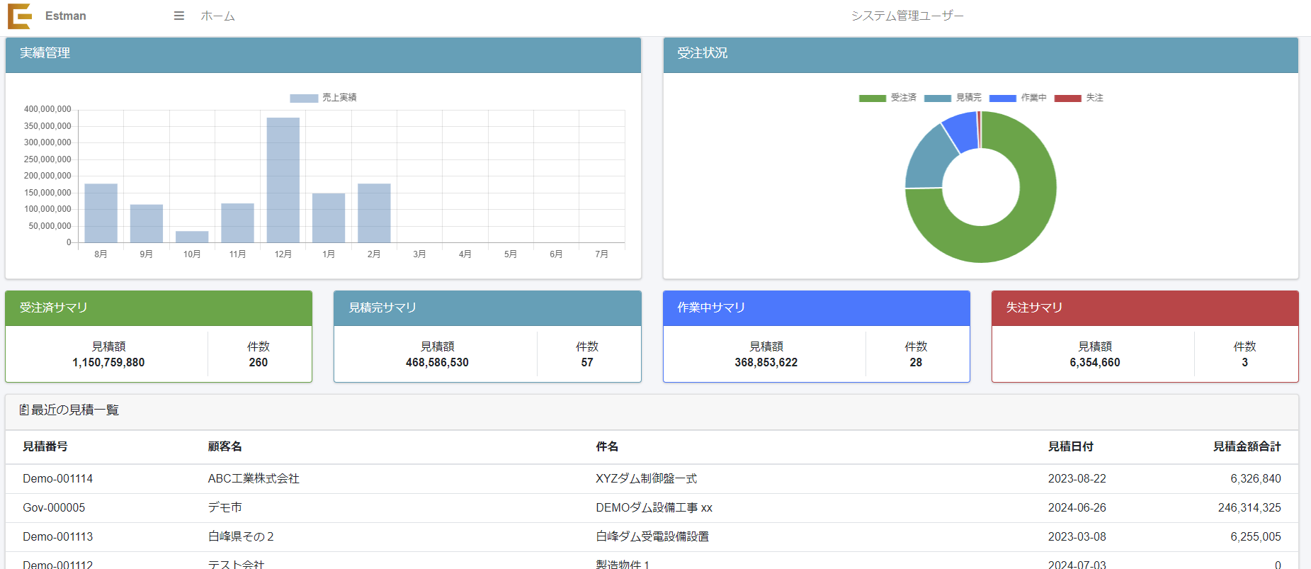Image resolution: width=1311 pixels, height=569 pixels.
Task: Click the 368,853,622 estimate amount
Action: coord(766,362)
